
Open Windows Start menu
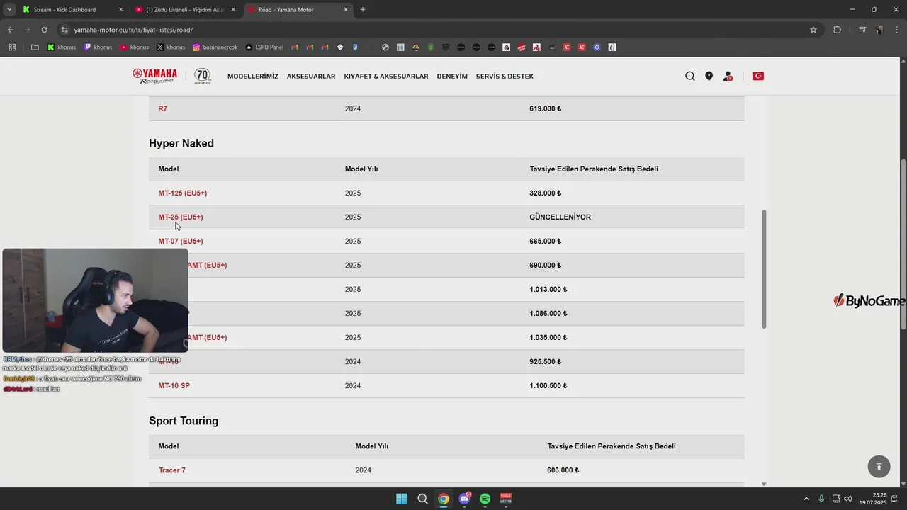402,499
